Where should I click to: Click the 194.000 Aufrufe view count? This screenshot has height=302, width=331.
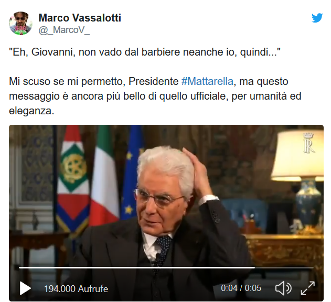pyautogui.click(x=76, y=289)
